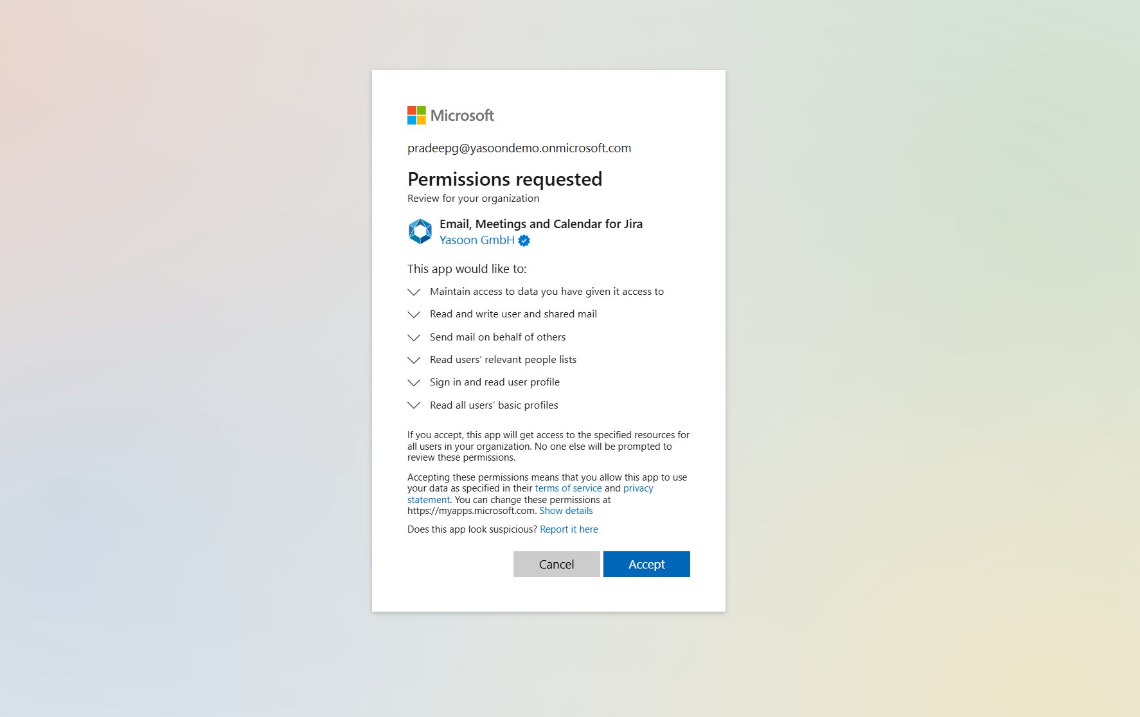Click the 'Read all users' basic profiles' text
1140x717 pixels.
[x=494, y=405]
